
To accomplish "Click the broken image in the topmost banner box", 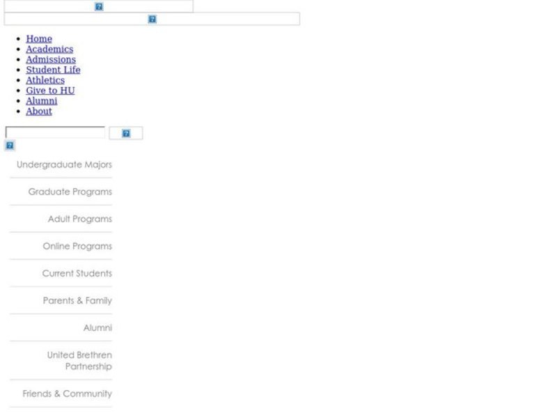I will coord(99,6).
